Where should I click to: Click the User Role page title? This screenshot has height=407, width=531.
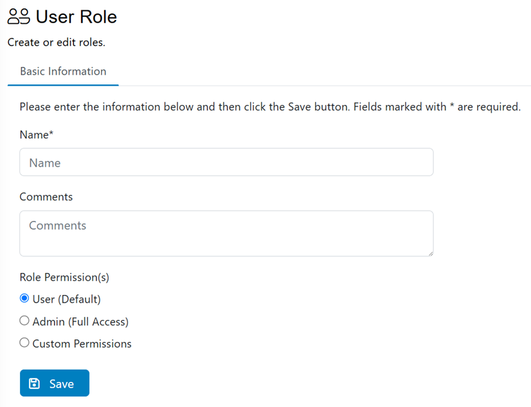tap(76, 17)
